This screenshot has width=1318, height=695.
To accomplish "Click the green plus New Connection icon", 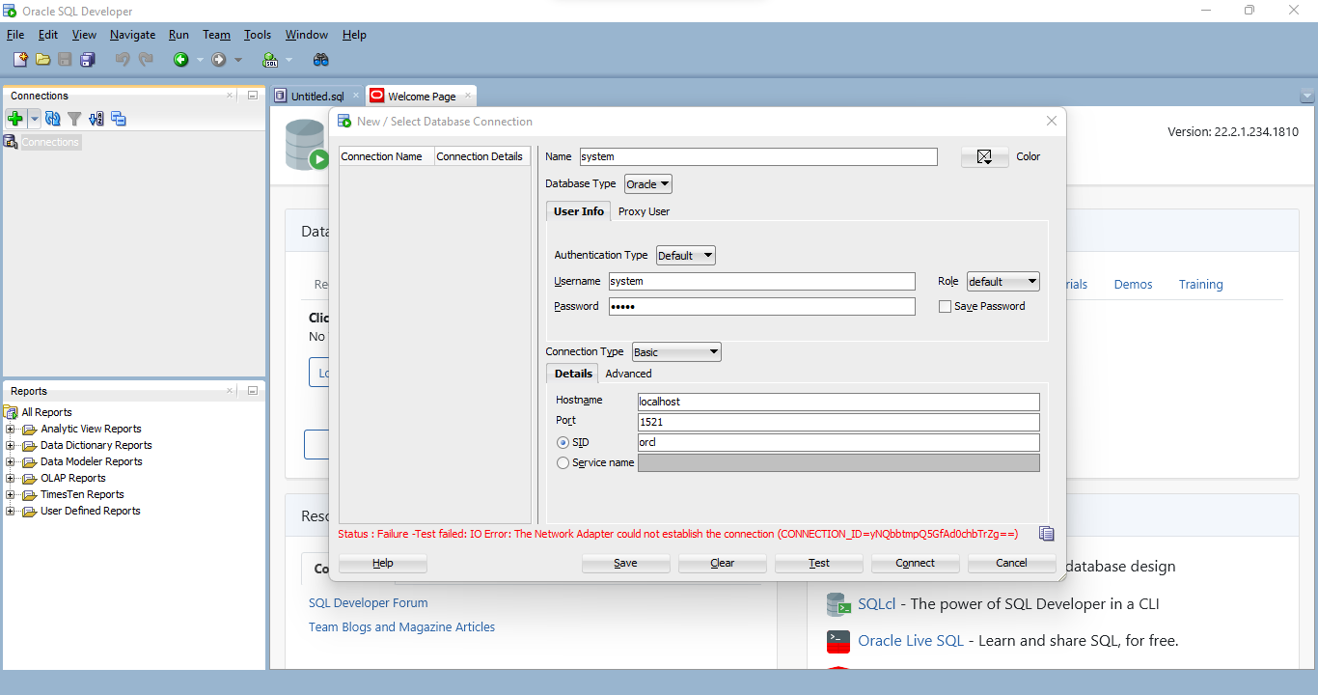I will click(15, 119).
